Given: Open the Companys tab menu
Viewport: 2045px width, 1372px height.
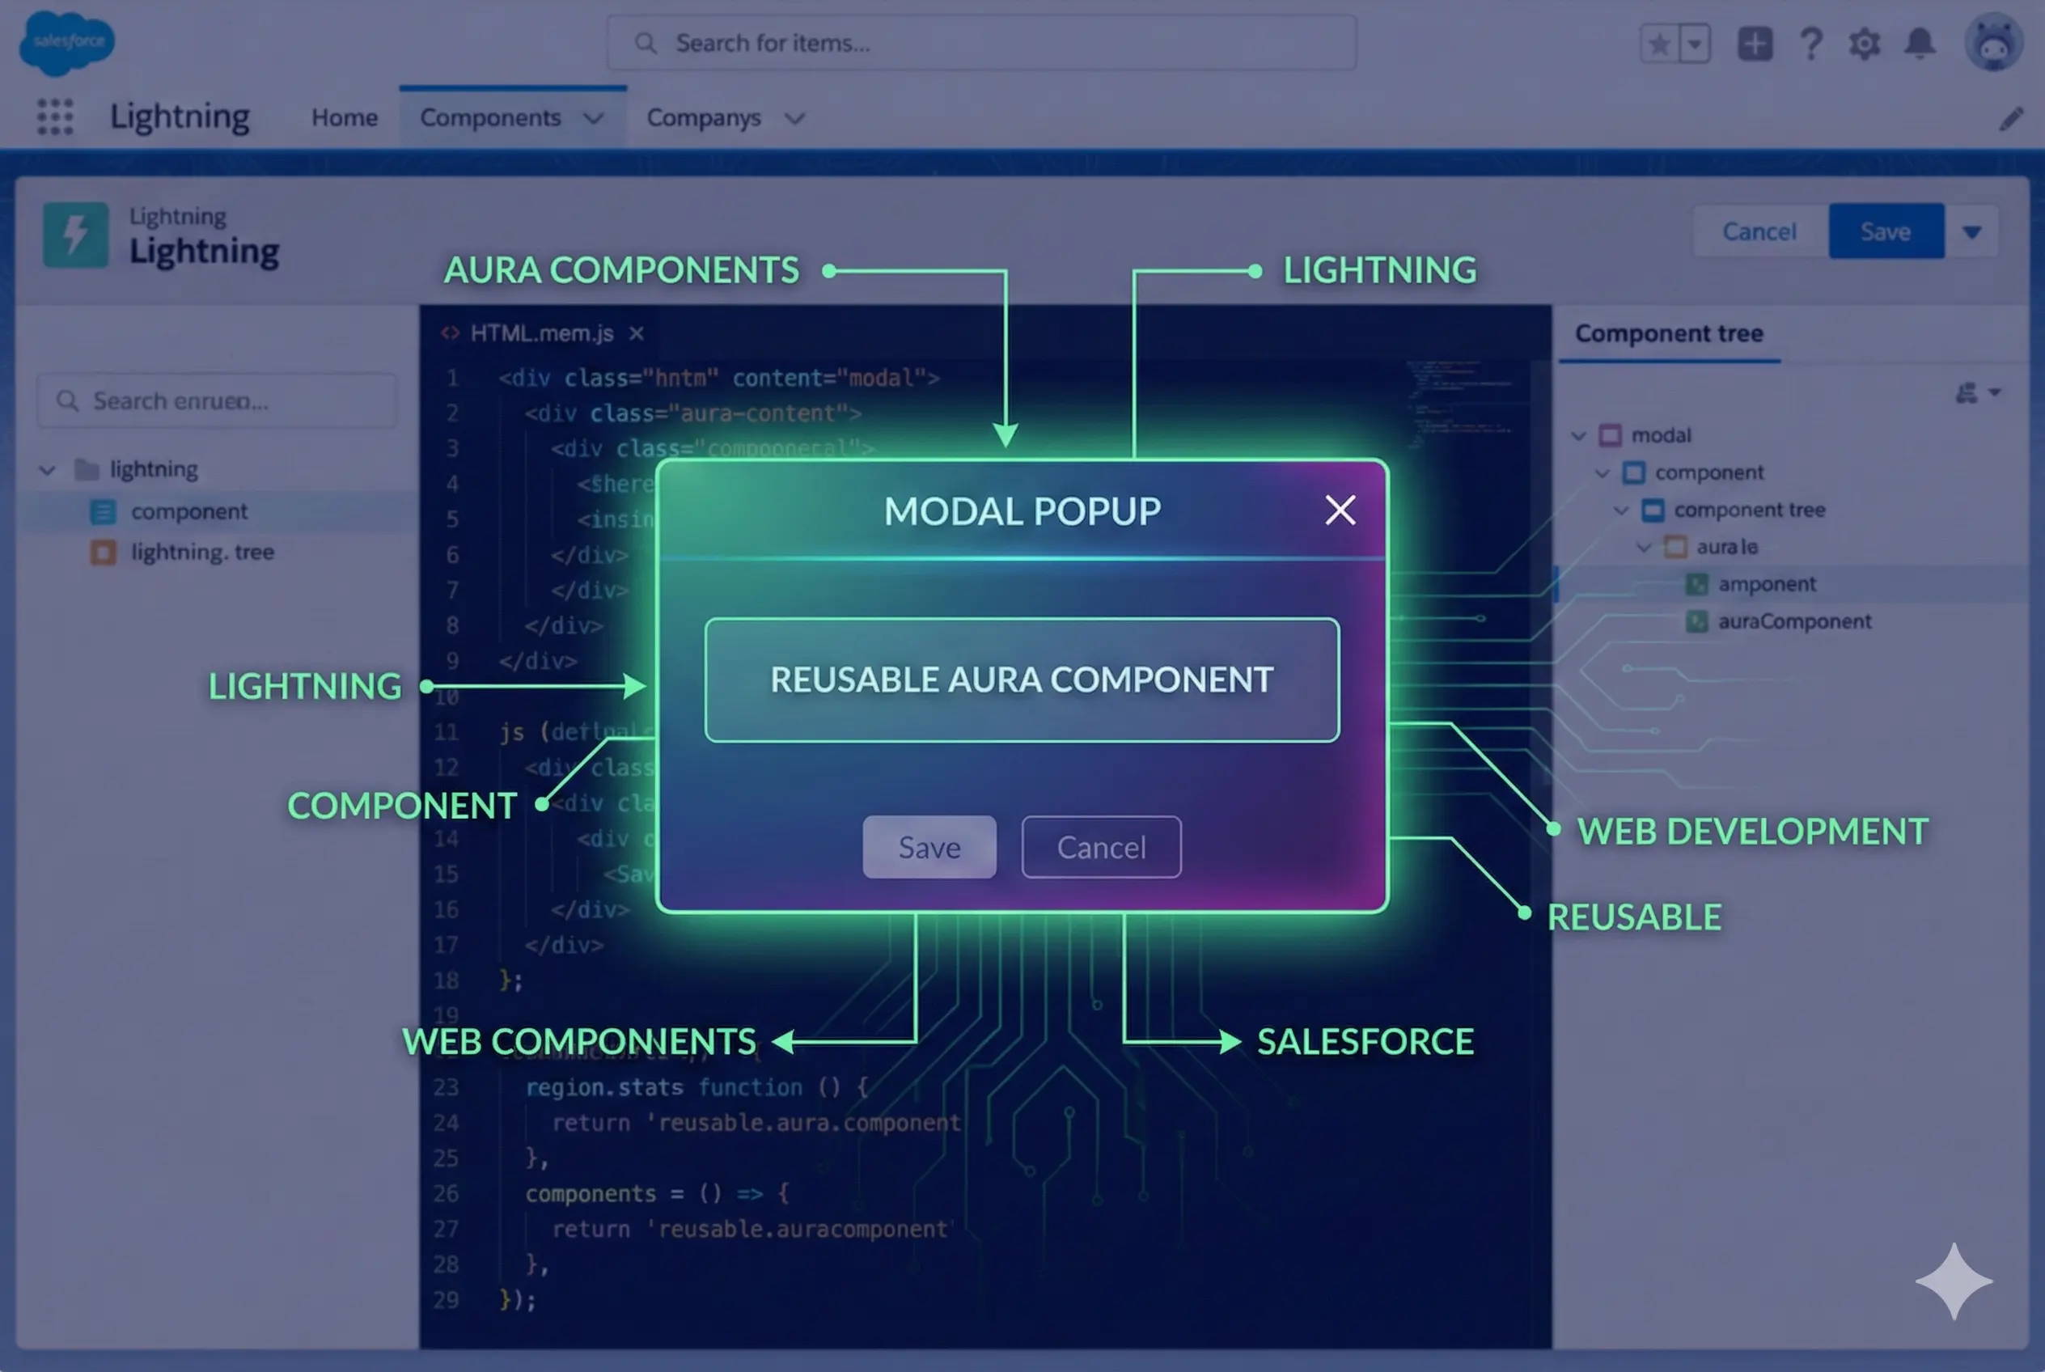Looking at the screenshot, I should [794, 118].
